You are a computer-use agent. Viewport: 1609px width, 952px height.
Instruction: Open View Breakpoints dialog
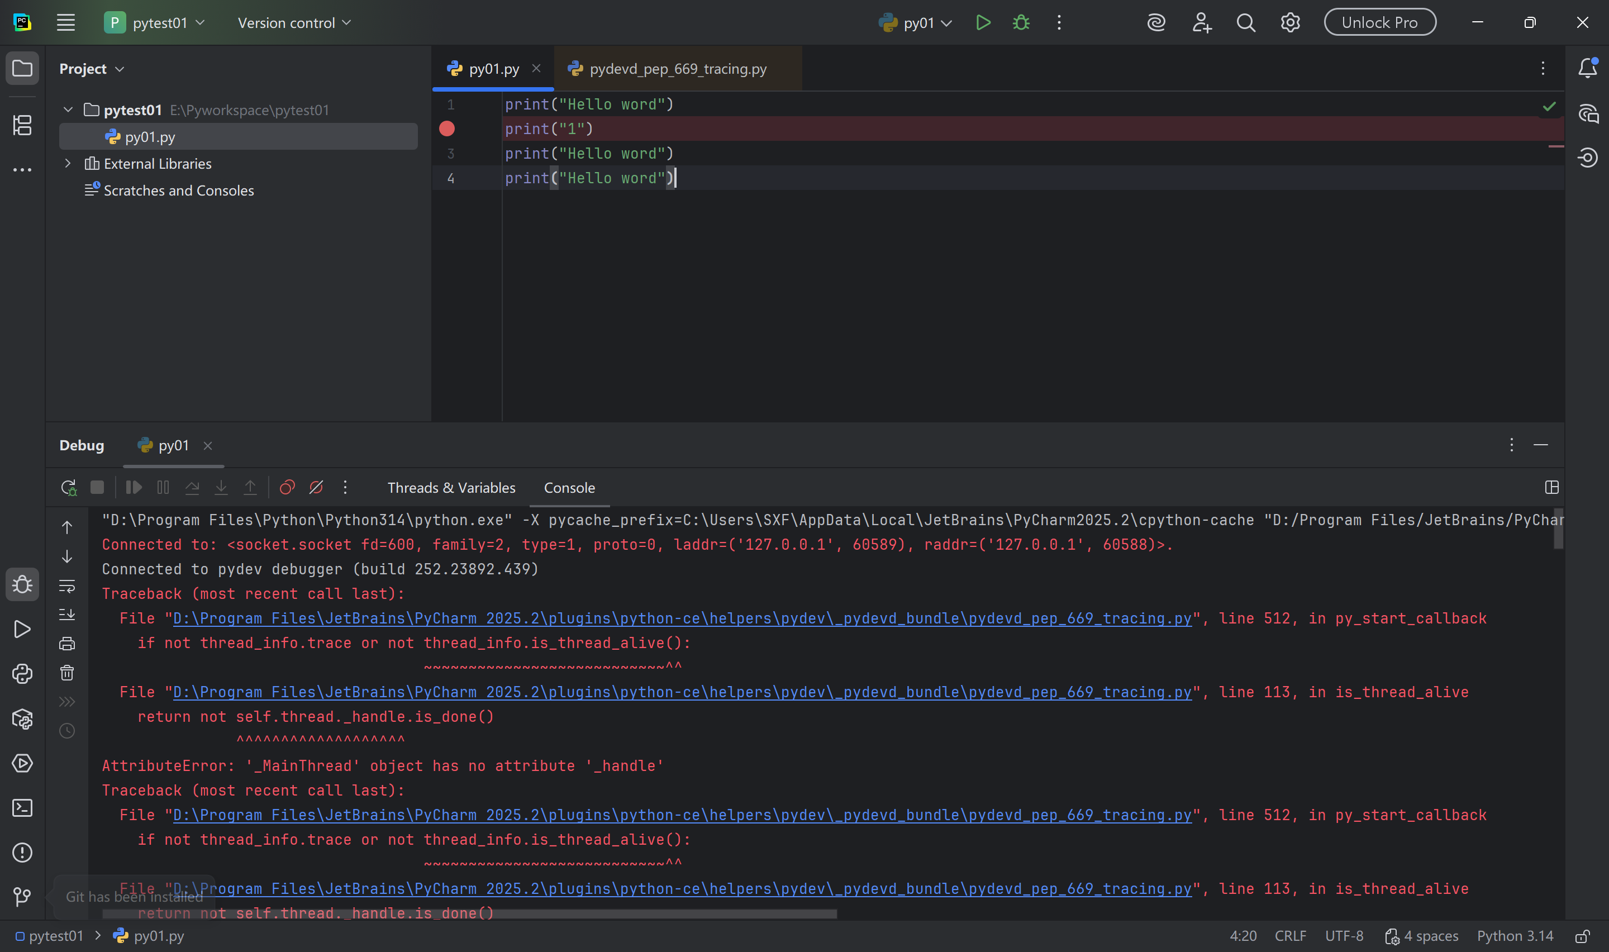click(x=287, y=488)
